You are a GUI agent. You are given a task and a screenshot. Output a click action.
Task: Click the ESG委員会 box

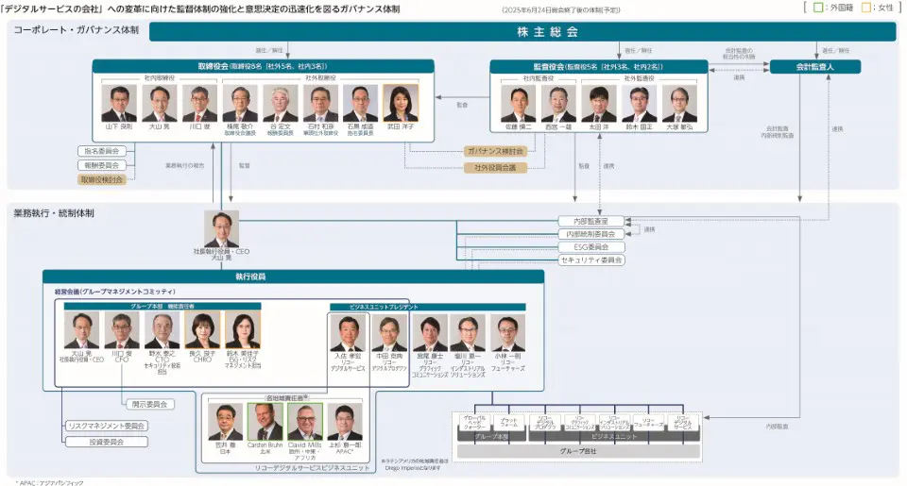(x=590, y=246)
